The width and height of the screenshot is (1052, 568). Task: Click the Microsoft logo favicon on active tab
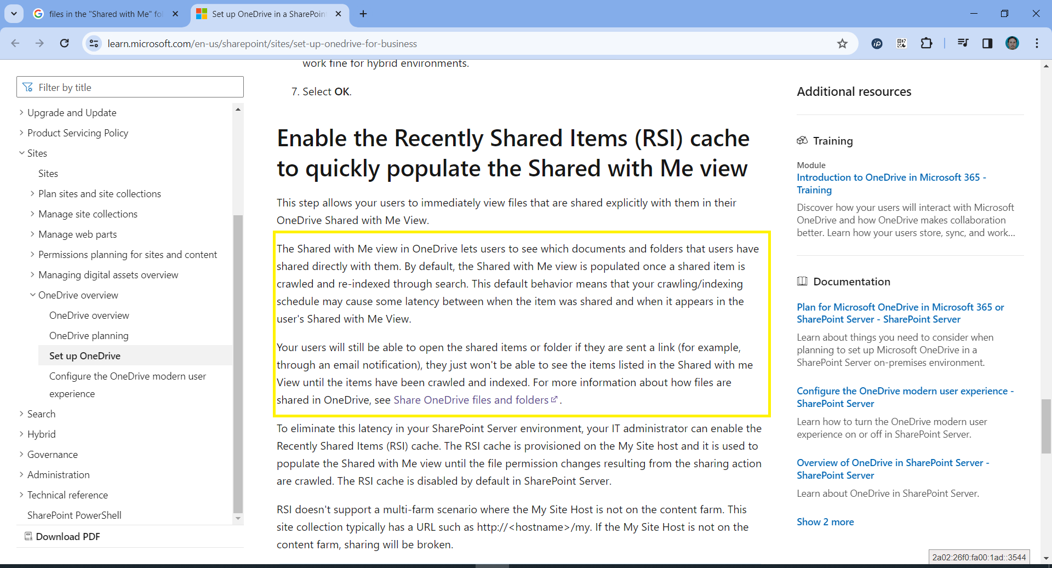coord(202,14)
